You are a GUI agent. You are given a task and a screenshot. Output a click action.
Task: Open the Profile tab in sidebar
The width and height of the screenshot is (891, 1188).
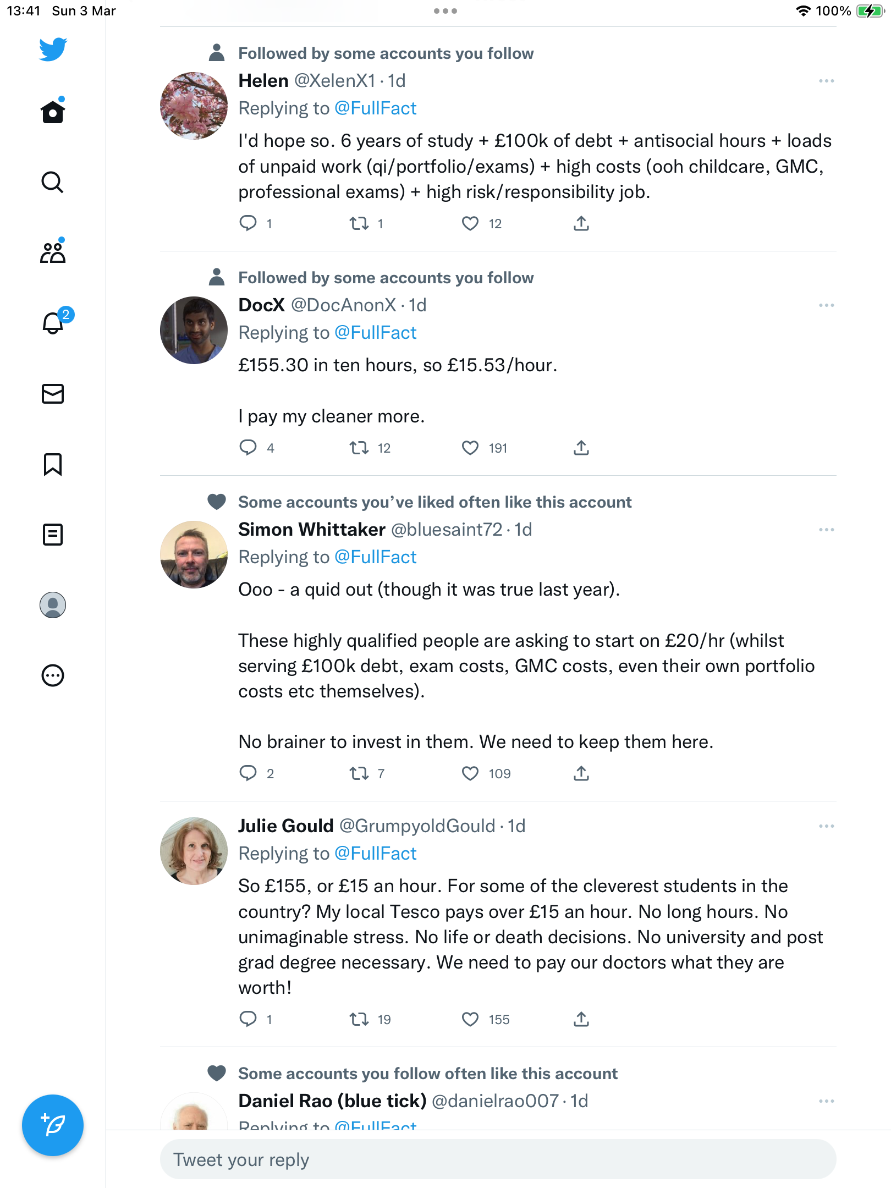point(53,605)
